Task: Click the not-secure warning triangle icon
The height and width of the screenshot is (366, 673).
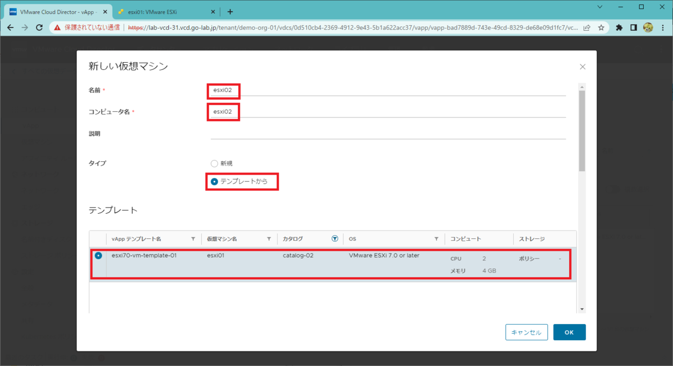Action: point(57,27)
